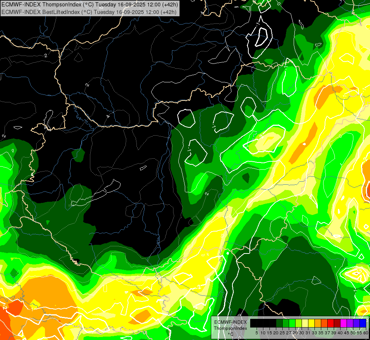This screenshot has height=340, width=370.
Task: Click the legend tick label '31'
Action: click(308, 333)
